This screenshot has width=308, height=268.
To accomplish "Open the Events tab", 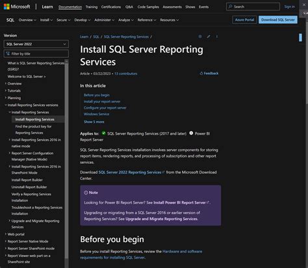I will (x=203, y=7).
